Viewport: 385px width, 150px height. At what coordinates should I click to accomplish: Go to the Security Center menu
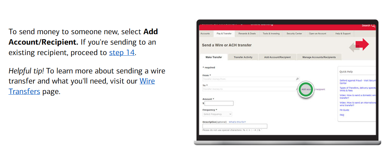pos(294,34)
